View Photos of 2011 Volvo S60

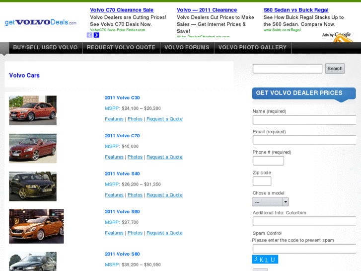tap(135, 233)
